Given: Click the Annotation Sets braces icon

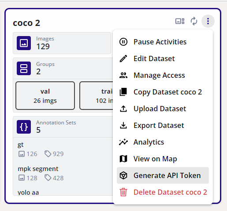Looking at the screenshot, I should (x=24, y=127).
